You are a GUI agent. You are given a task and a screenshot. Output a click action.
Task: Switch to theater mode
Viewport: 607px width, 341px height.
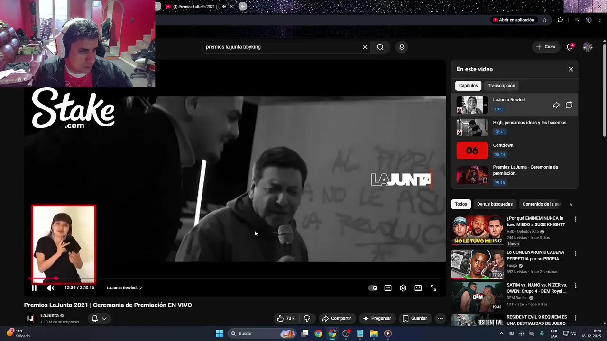pyautogui.click(x=418, y=288)
